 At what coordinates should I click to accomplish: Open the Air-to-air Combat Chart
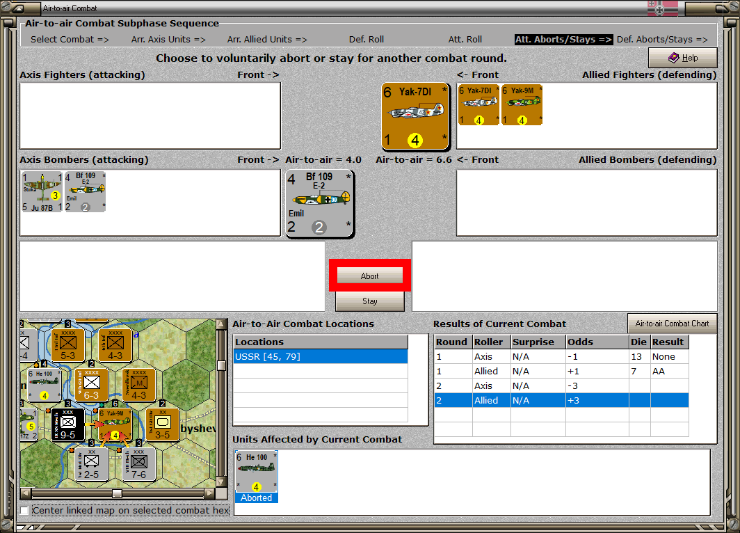point(672,324)
